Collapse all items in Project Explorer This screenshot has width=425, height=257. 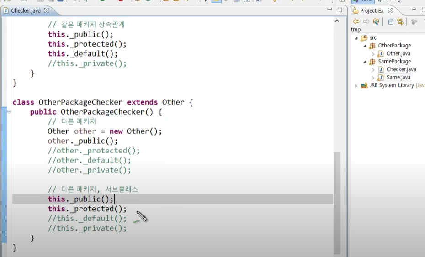click(390, 21)
